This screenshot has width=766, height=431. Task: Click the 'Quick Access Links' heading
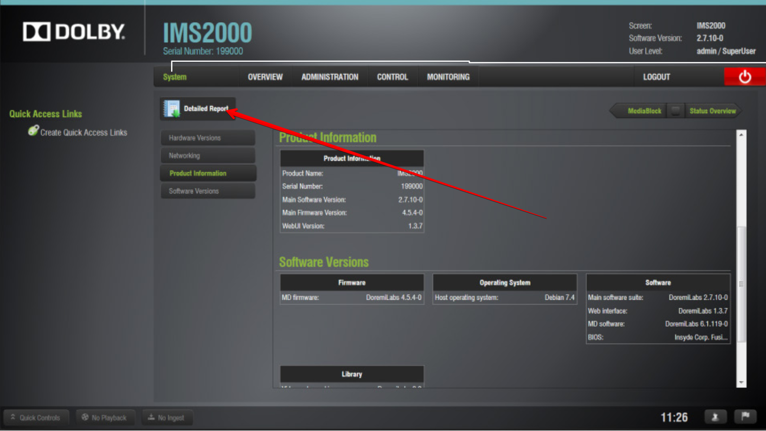click(x=46, y=114)
